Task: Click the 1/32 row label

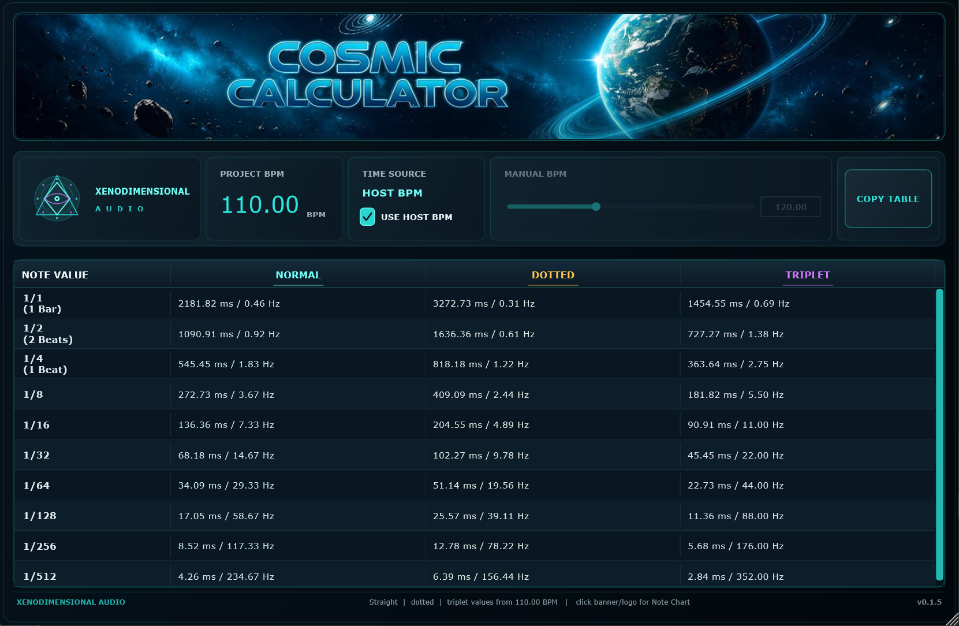Action: click(x=36, y=456)
